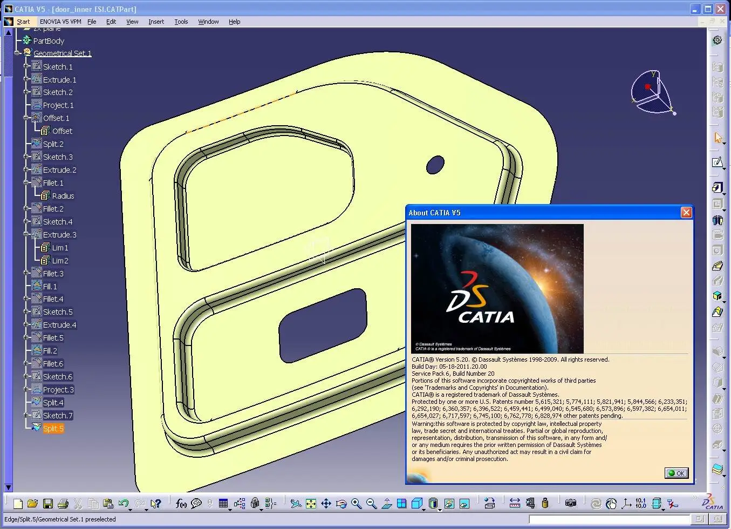Open the Measure Between tool

[515, 504]
